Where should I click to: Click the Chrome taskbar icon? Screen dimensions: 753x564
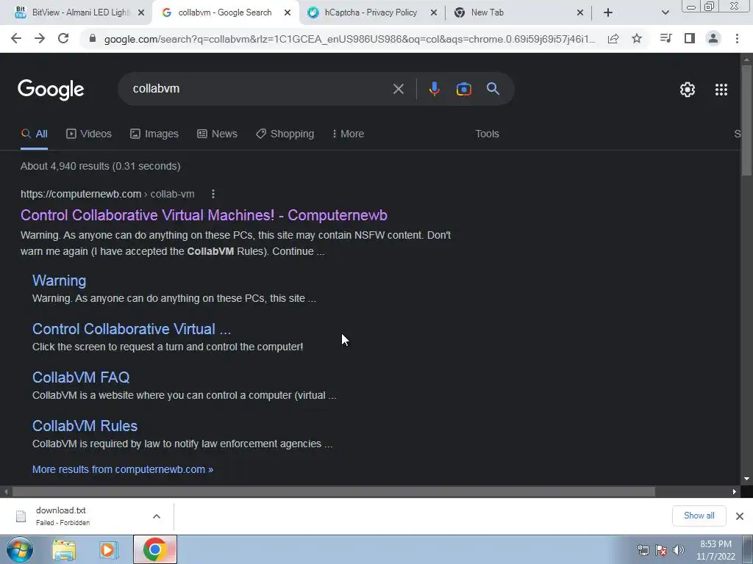(154, 549)
